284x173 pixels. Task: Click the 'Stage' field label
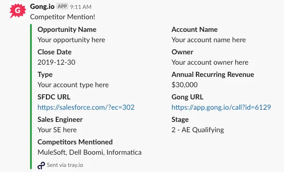click(x=180, y=120)
